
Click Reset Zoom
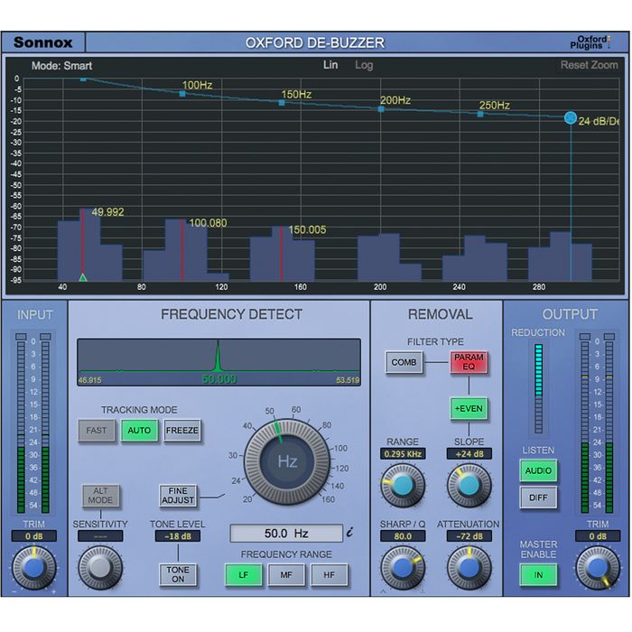click(x=589, y=65)
